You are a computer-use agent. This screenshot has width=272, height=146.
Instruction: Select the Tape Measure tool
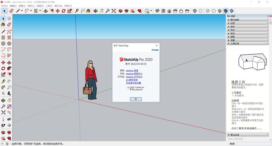(77, 11)
